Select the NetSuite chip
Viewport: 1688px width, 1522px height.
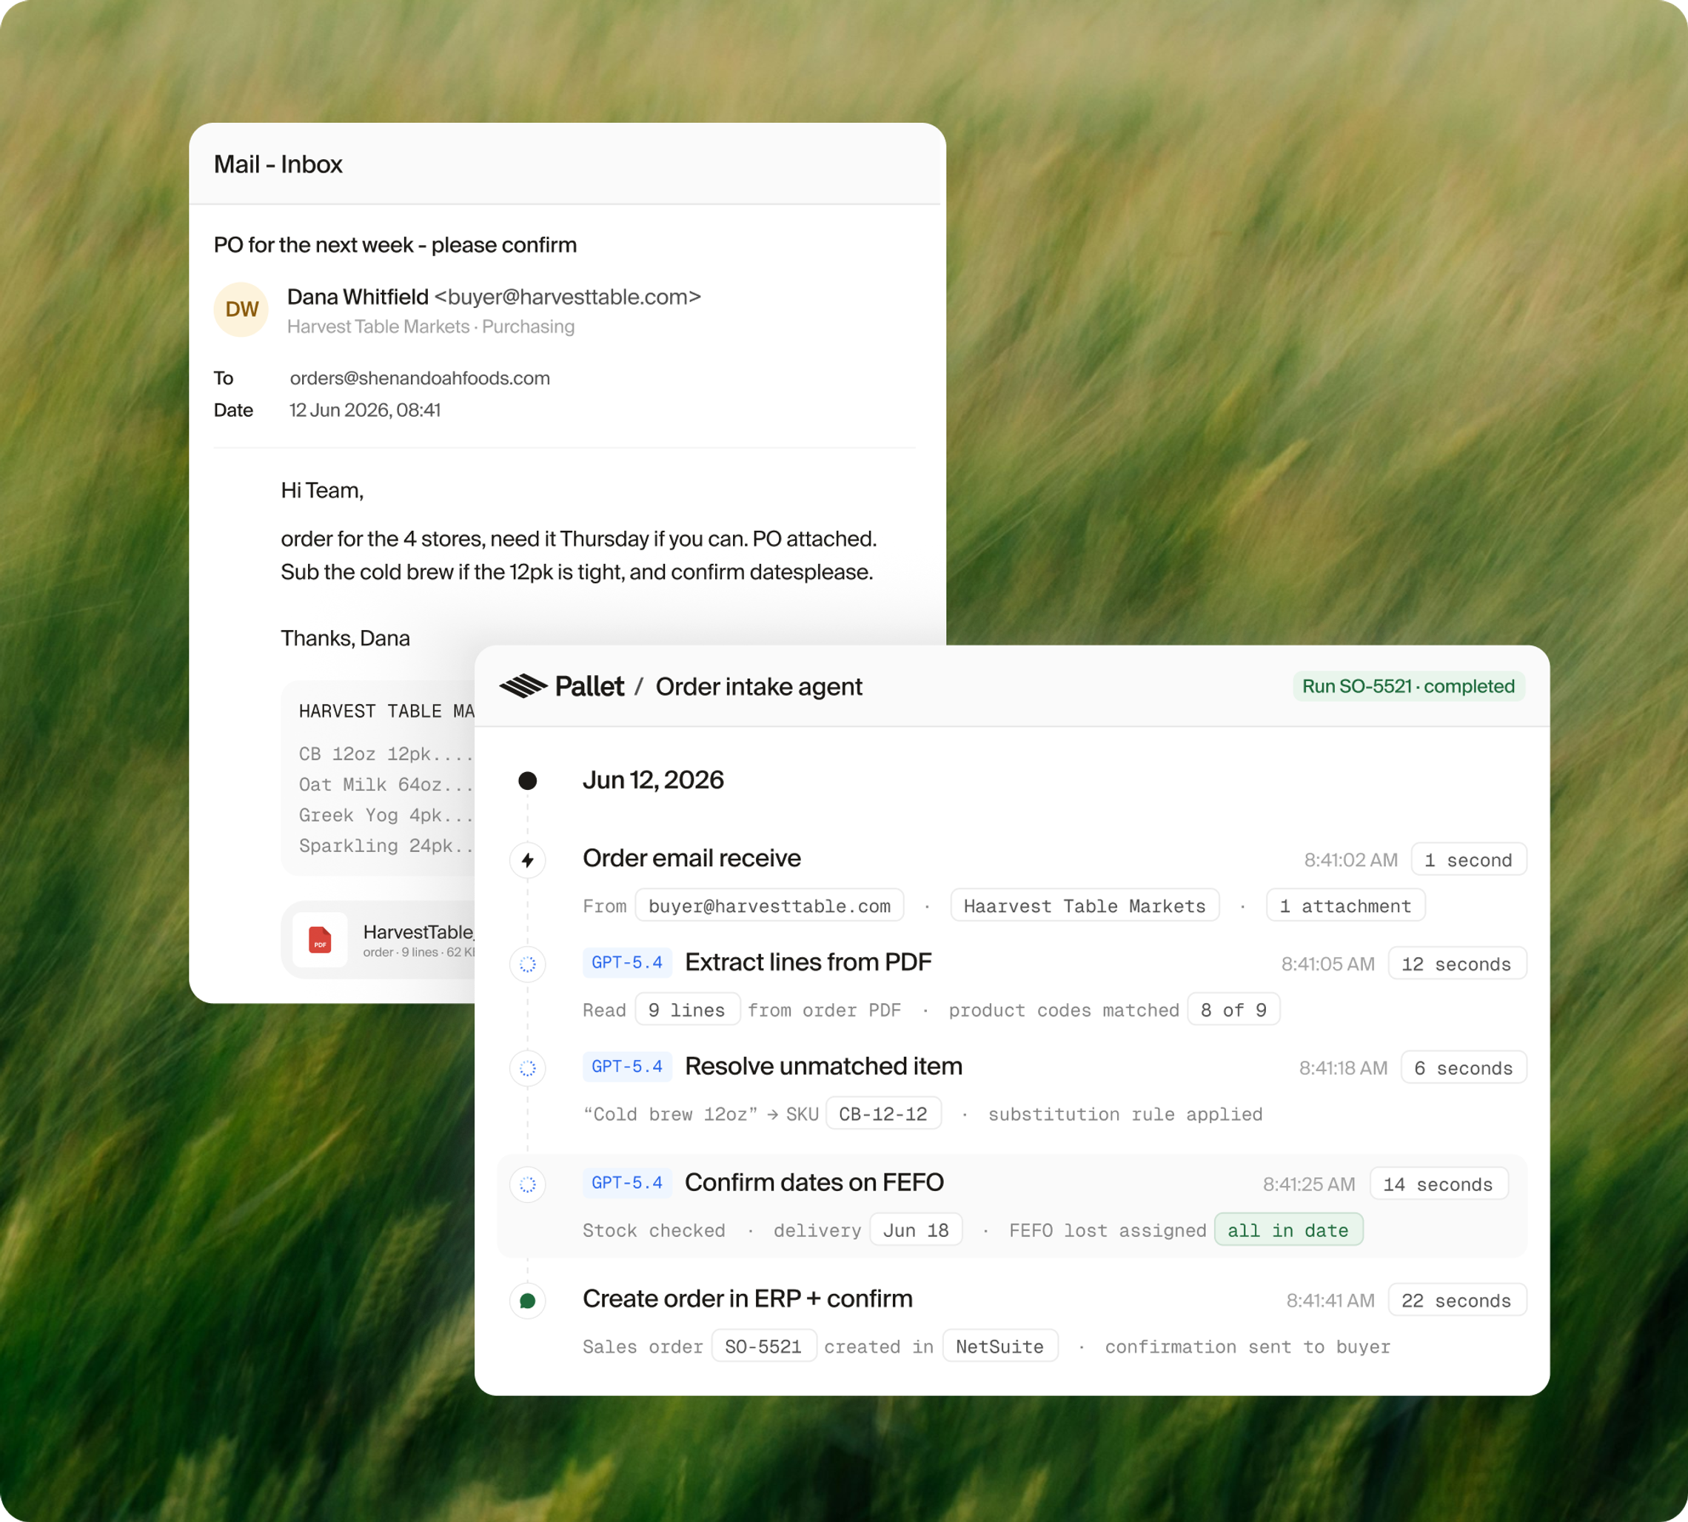(x=1000, y=1346)
